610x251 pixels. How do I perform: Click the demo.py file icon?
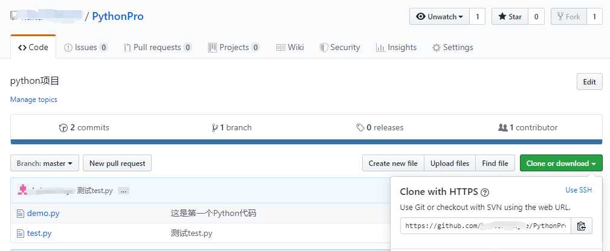[x=20, y=214]
